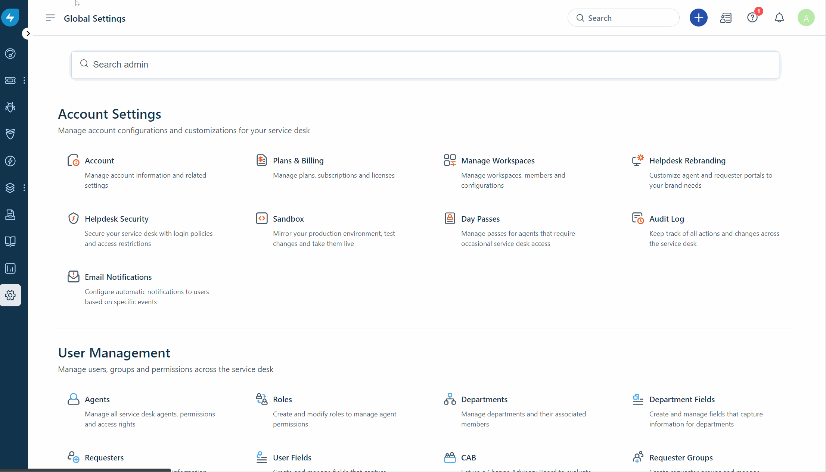Click the notifications bell icon
This screenshot has height=472, width=826.
click(x=779, y=18)
